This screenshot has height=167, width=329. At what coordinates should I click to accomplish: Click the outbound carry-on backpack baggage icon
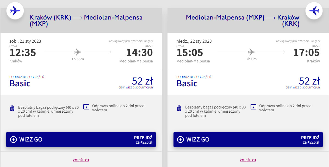tap(12, 108)
